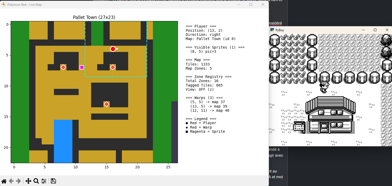Click the 'Tiles: 1333' line
The height and width of the screenshot is (186, 392).
click(x=198, y=64)
